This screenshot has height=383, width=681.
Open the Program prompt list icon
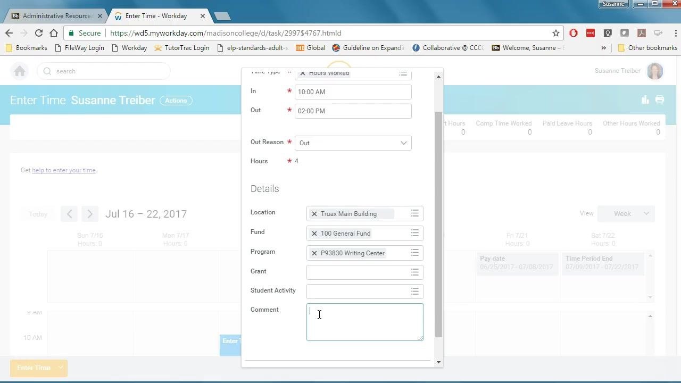[x=414, y=253]
